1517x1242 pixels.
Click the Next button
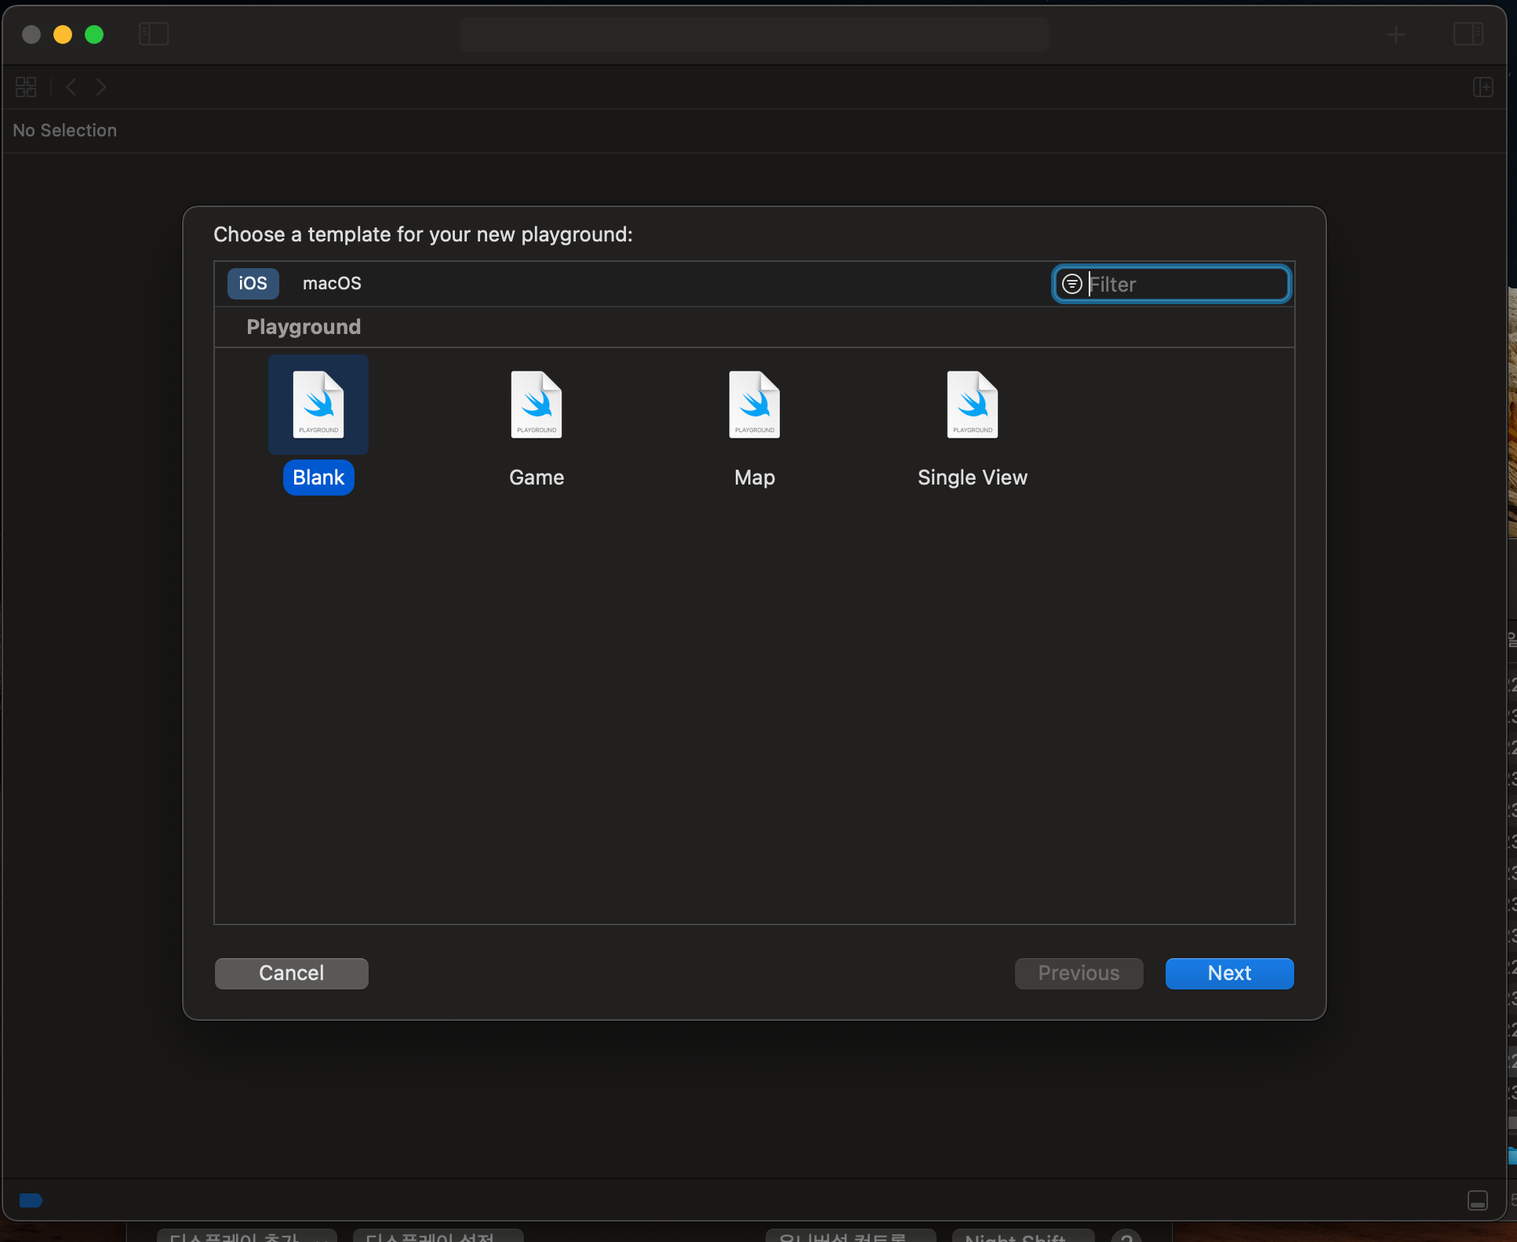(x=1229, y=973)
